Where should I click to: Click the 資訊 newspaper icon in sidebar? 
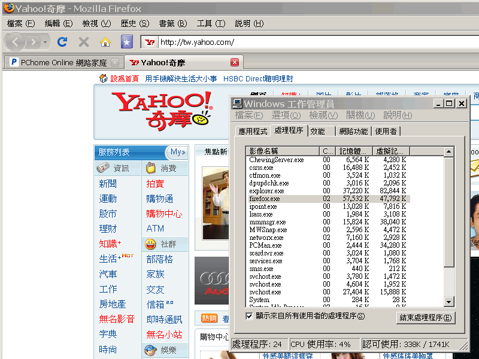pos(104,168)
